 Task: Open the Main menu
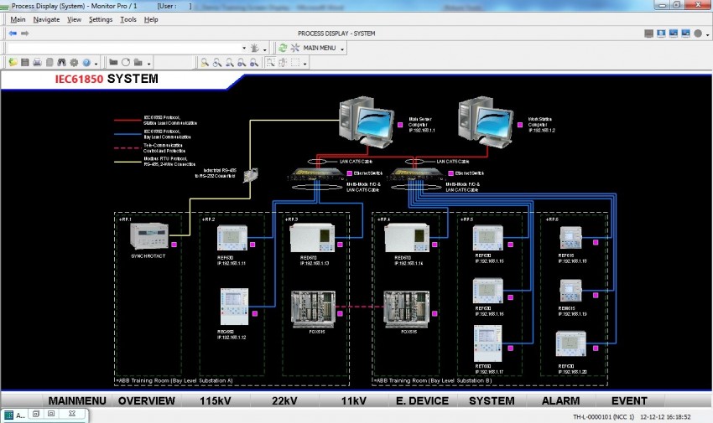point(18,19)
